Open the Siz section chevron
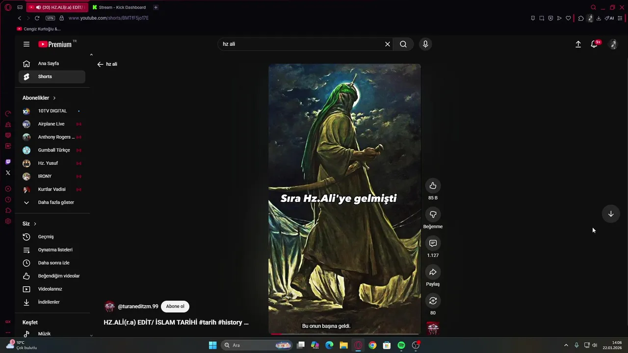This screenshot has height=353, width=628. [35, 224]
